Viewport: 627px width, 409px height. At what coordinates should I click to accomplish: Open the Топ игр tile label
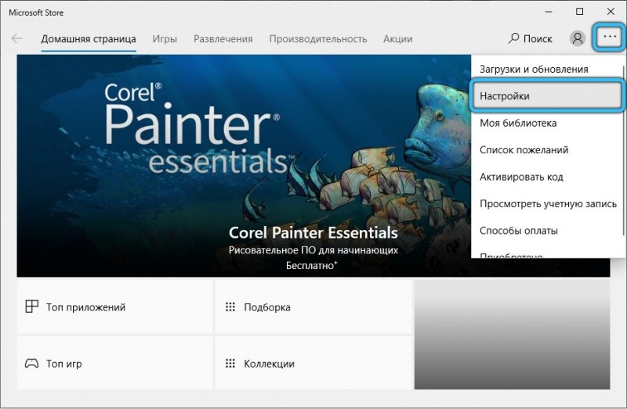coord(63,364)
